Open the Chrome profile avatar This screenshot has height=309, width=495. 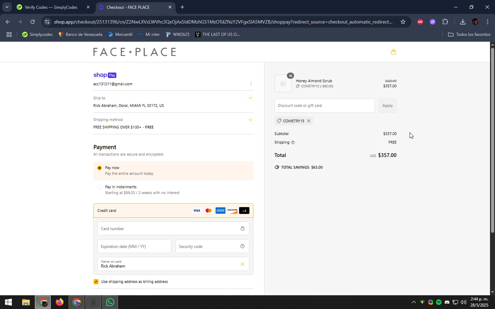pos(475,22)
